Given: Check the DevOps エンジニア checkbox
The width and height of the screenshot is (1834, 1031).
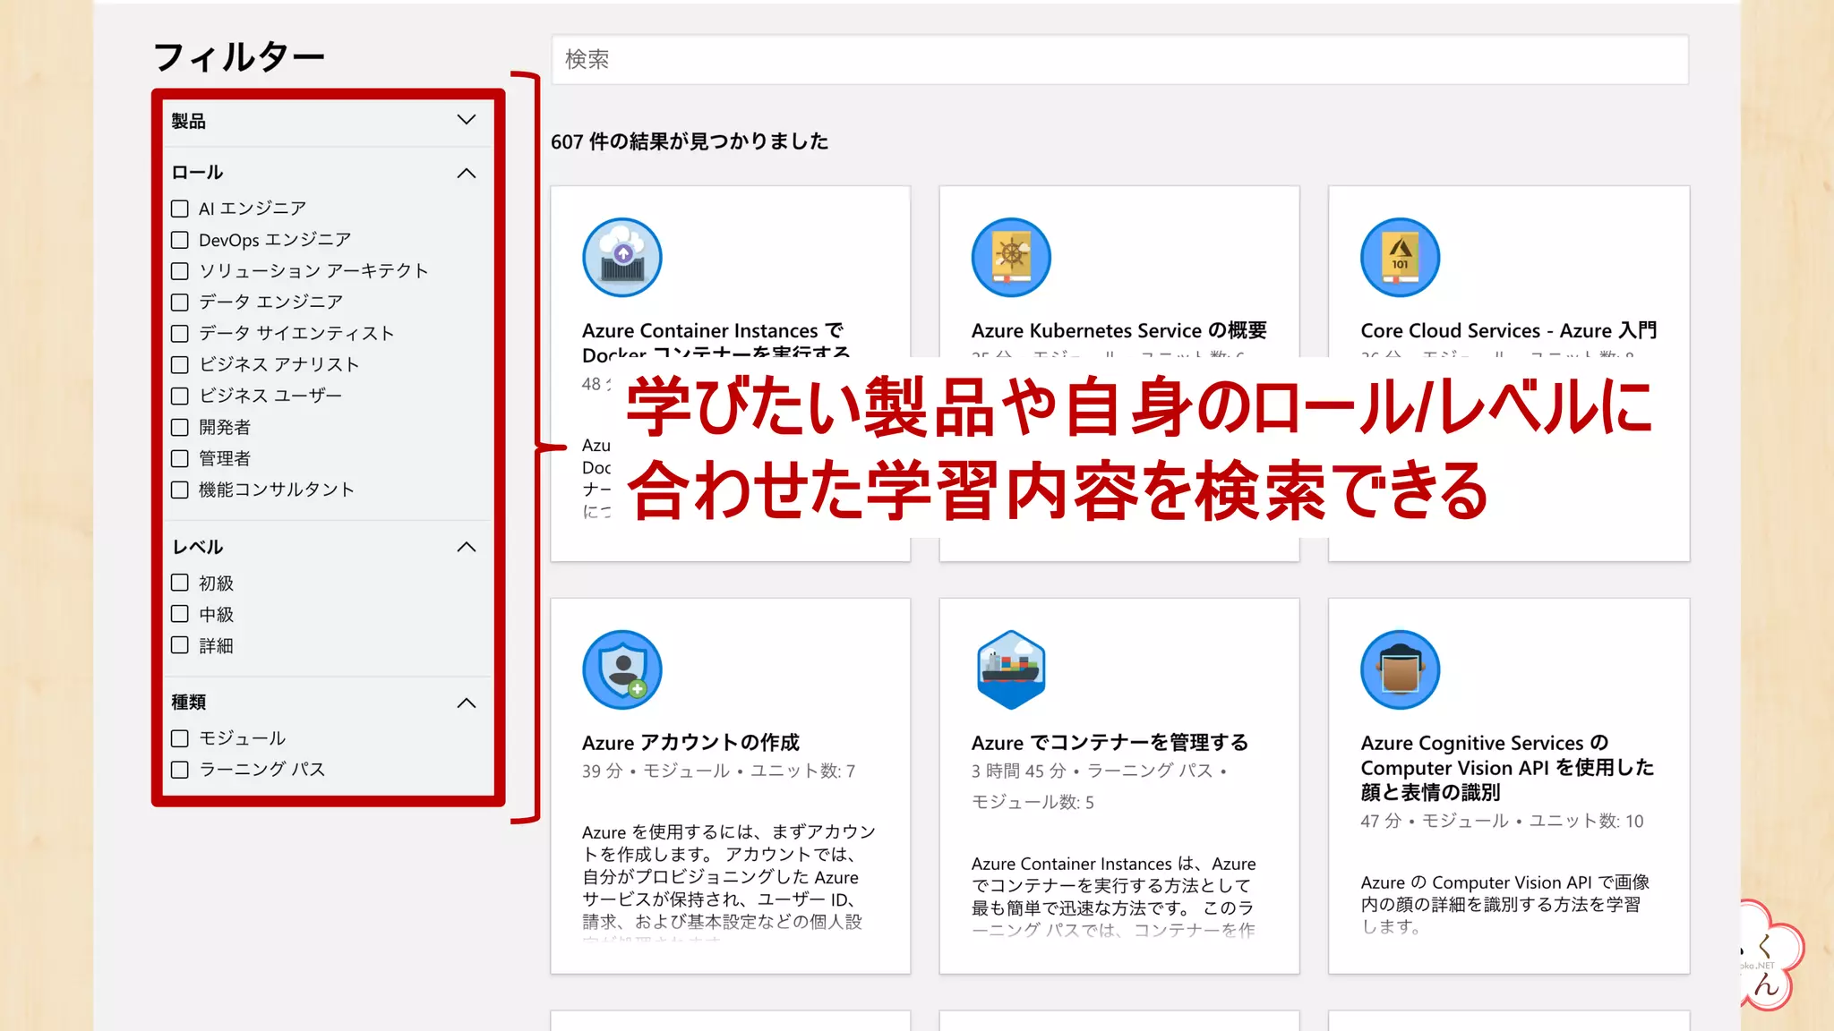Looking at the screenshot, I should click(x=180, y=240).
